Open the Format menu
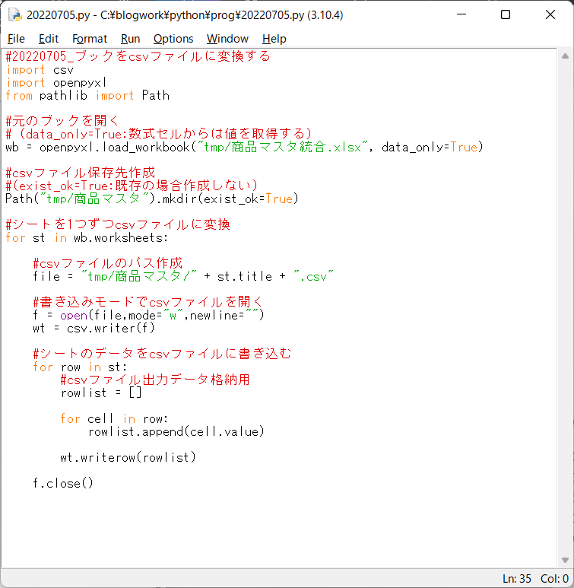 [x=90, y=39]
